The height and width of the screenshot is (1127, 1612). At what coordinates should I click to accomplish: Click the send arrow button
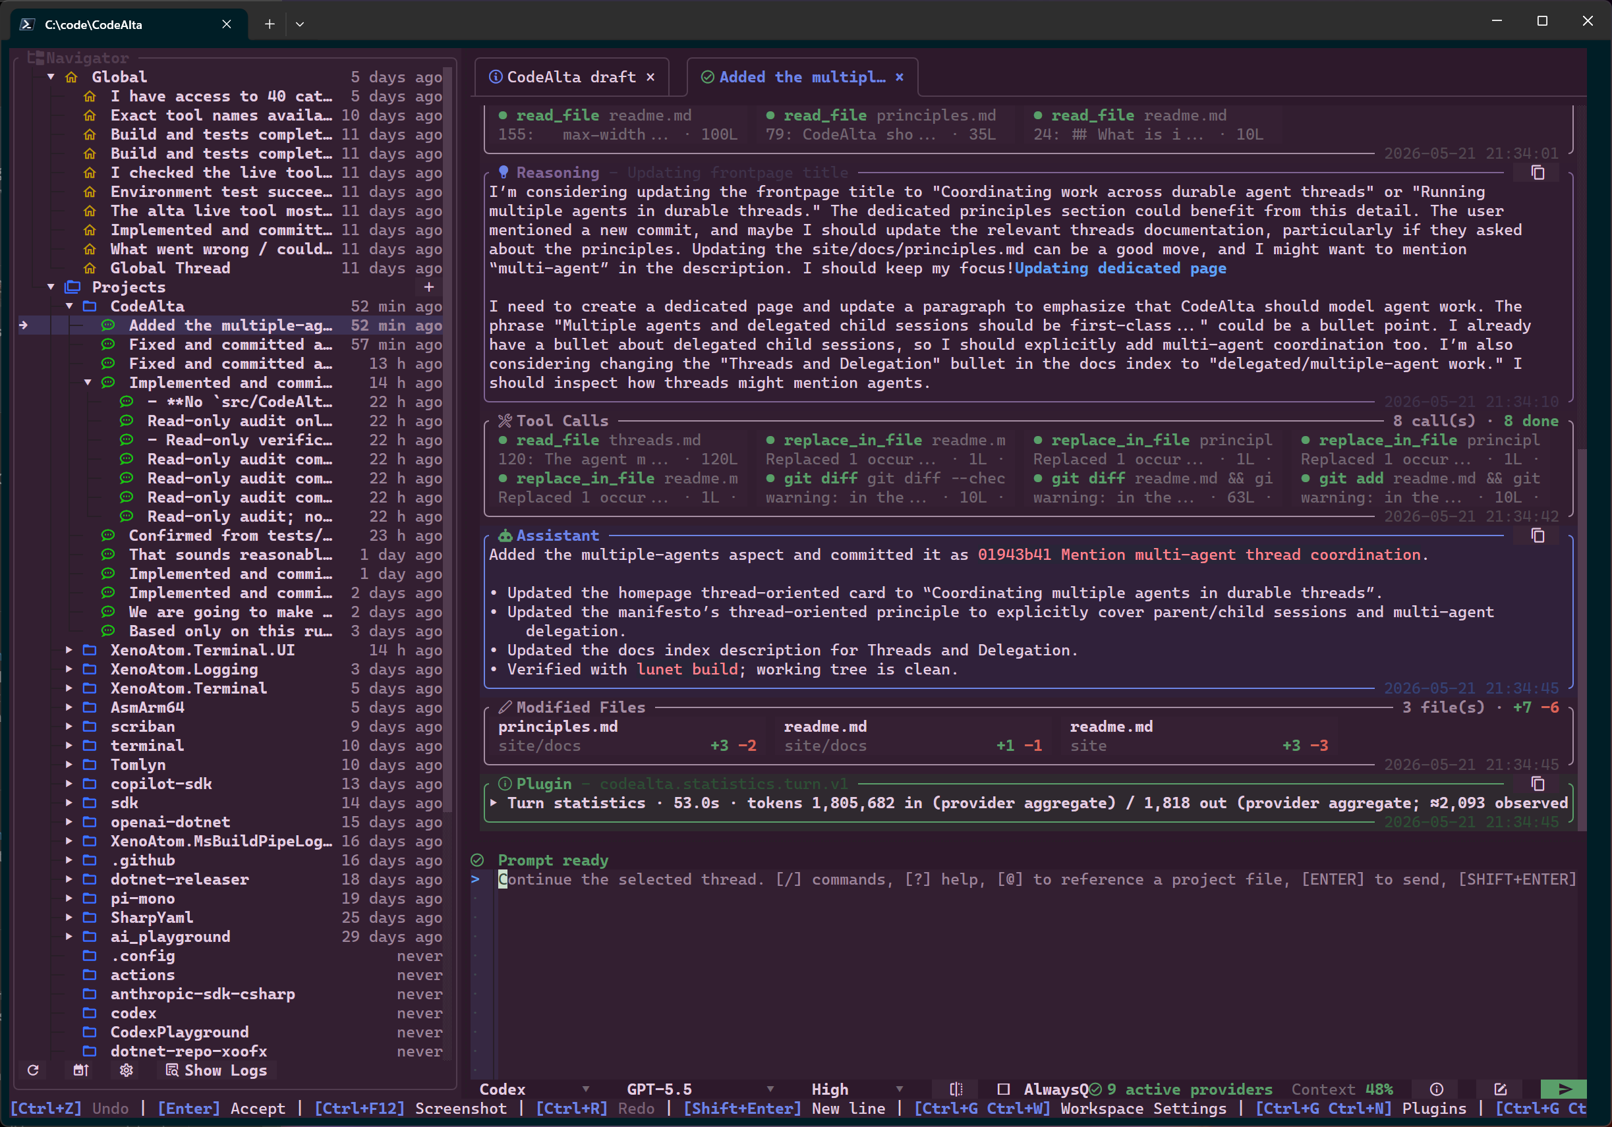(1563, 1089)
